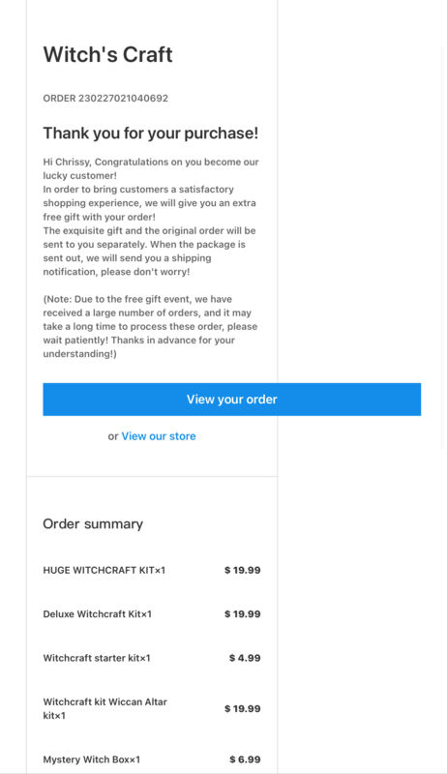Click the Witch's Craft store title

pyautogui.click(x=107, y=54)
